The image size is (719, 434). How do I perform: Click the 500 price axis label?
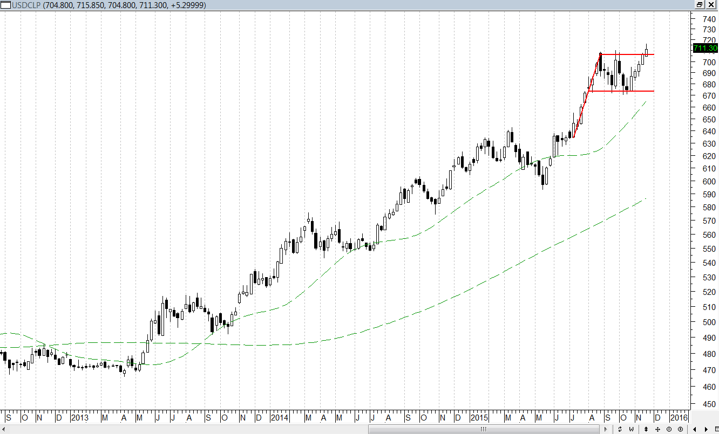click(709, 322)
